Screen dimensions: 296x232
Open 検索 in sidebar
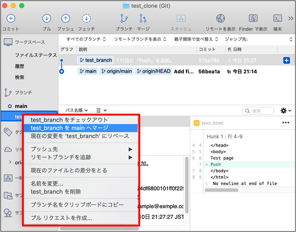tap(19, 77)
